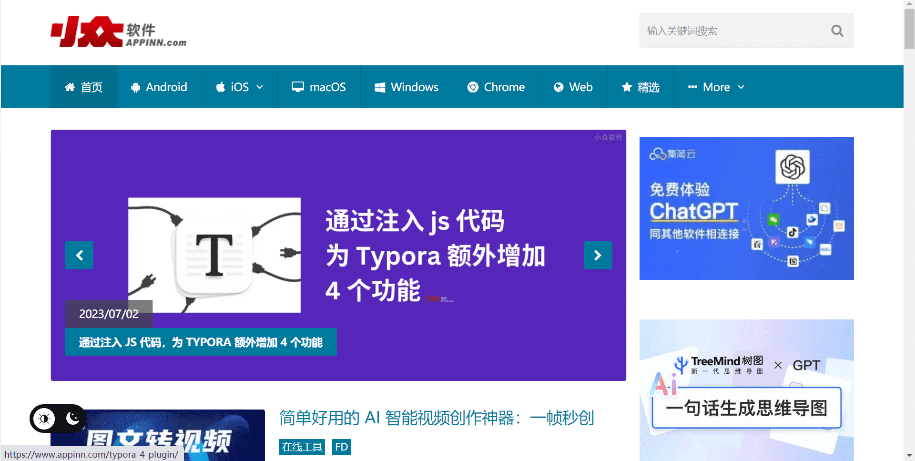Switch to dark mode moon icon

click(x=72, y=418)
